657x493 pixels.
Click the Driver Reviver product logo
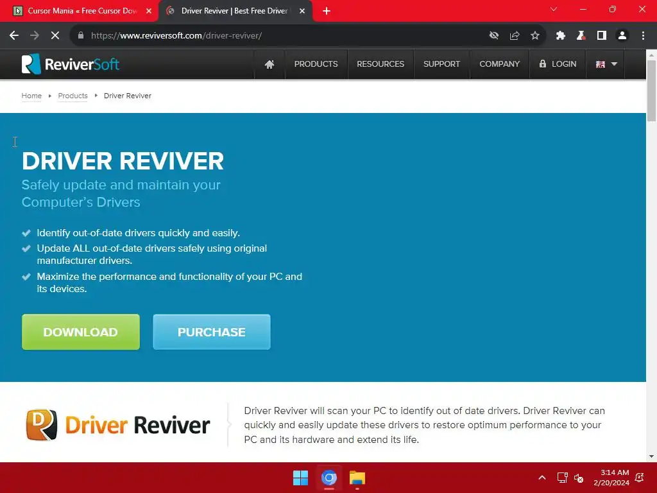coord(118,425)
